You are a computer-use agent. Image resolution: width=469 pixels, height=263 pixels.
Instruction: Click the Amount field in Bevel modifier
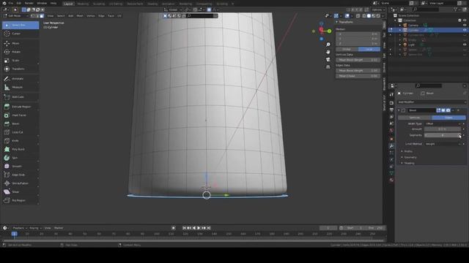(x=443, y=129)
